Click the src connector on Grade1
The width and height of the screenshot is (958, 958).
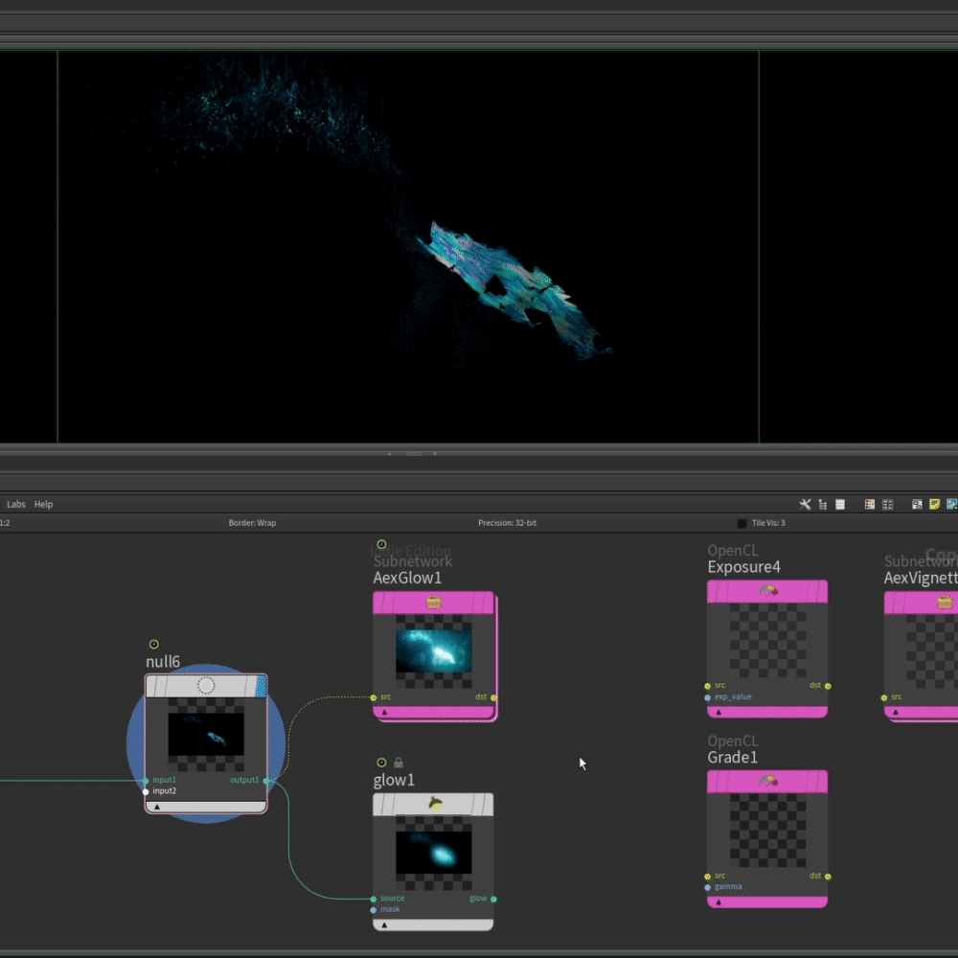[x=708, y=877]
